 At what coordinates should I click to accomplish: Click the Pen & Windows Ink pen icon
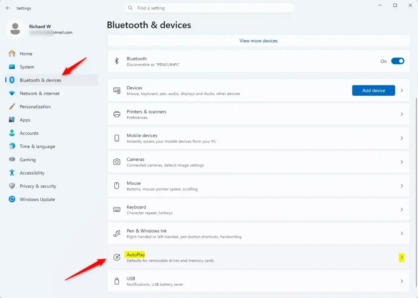(117, 234)
